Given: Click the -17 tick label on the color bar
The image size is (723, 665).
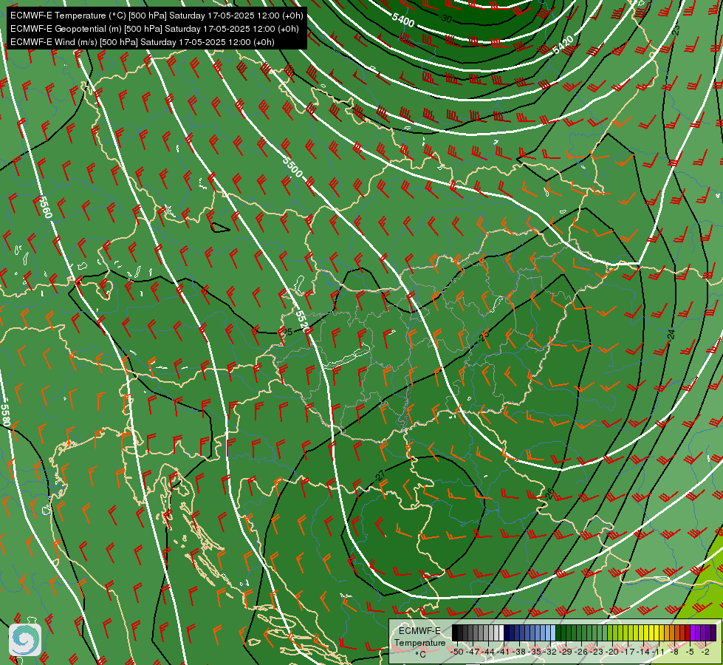Looking at the screenshot, I should coord(628,652).
